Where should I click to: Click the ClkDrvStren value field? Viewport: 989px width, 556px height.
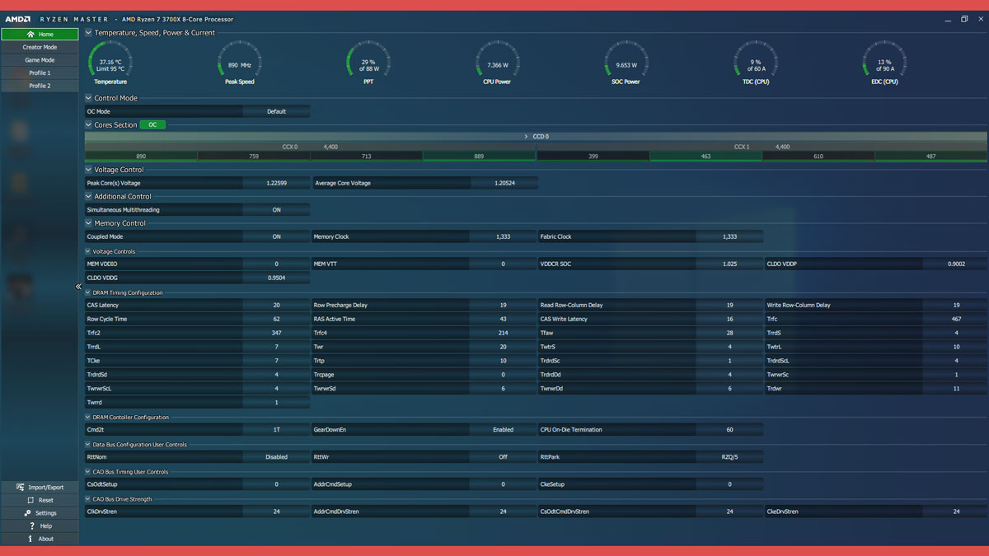277,512
